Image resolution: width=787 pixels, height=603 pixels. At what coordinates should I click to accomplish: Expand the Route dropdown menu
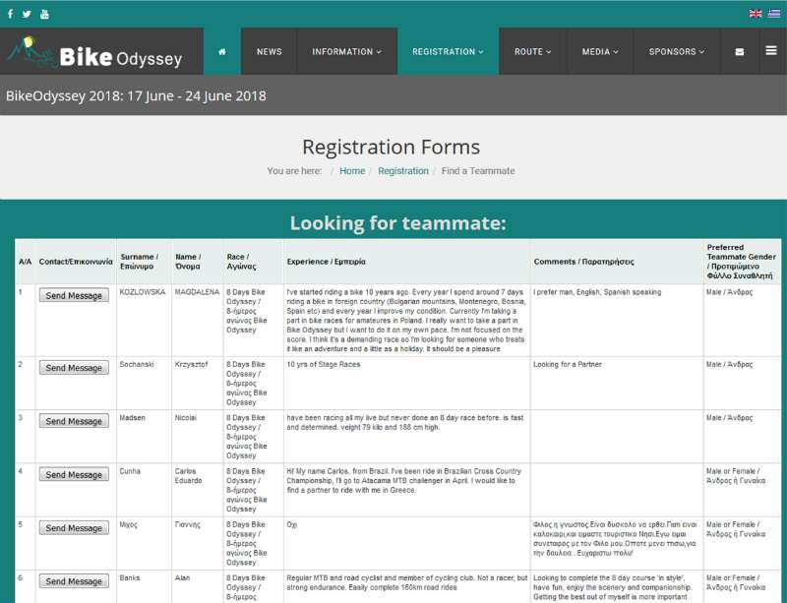tap(533, 52)
